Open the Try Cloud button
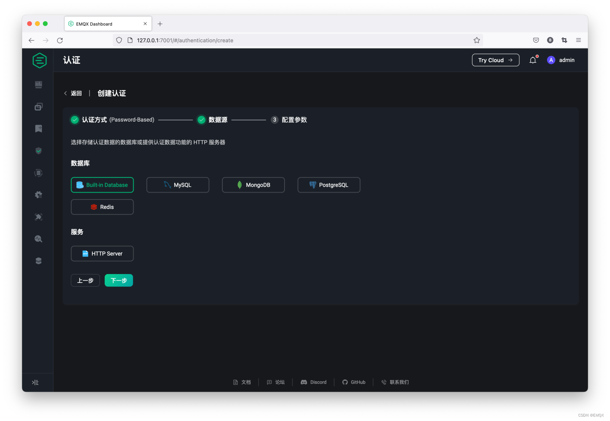 [495, 60]
